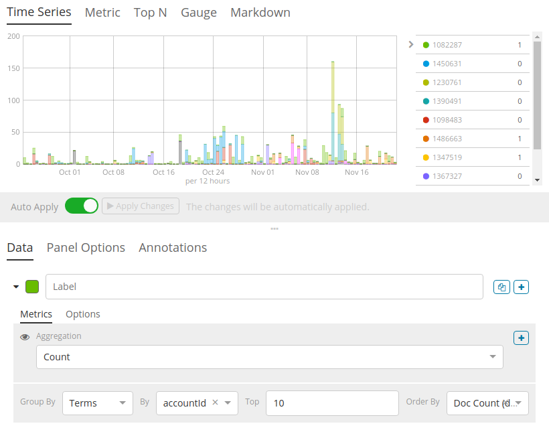Collapse the series with the caret
This screenshot has width=549, height=436.
pos(16,287)
